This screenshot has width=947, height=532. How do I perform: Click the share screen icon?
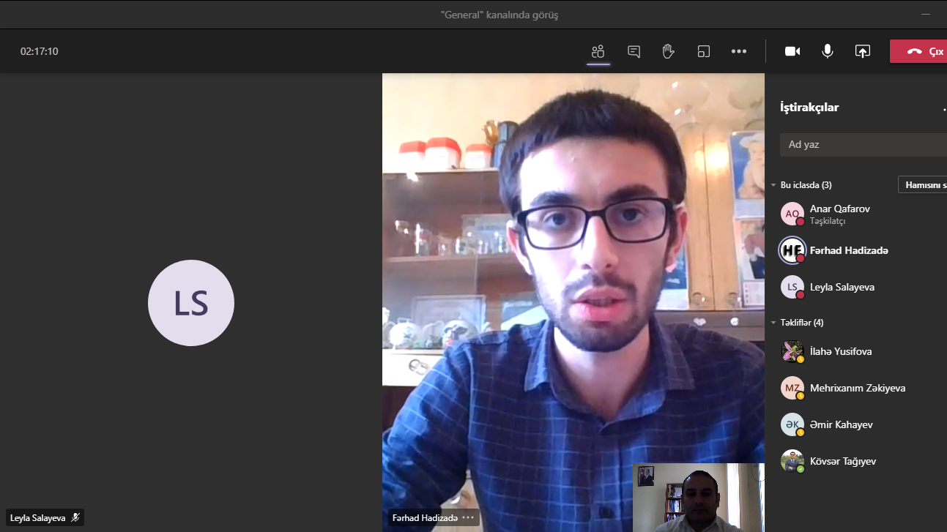863,51
